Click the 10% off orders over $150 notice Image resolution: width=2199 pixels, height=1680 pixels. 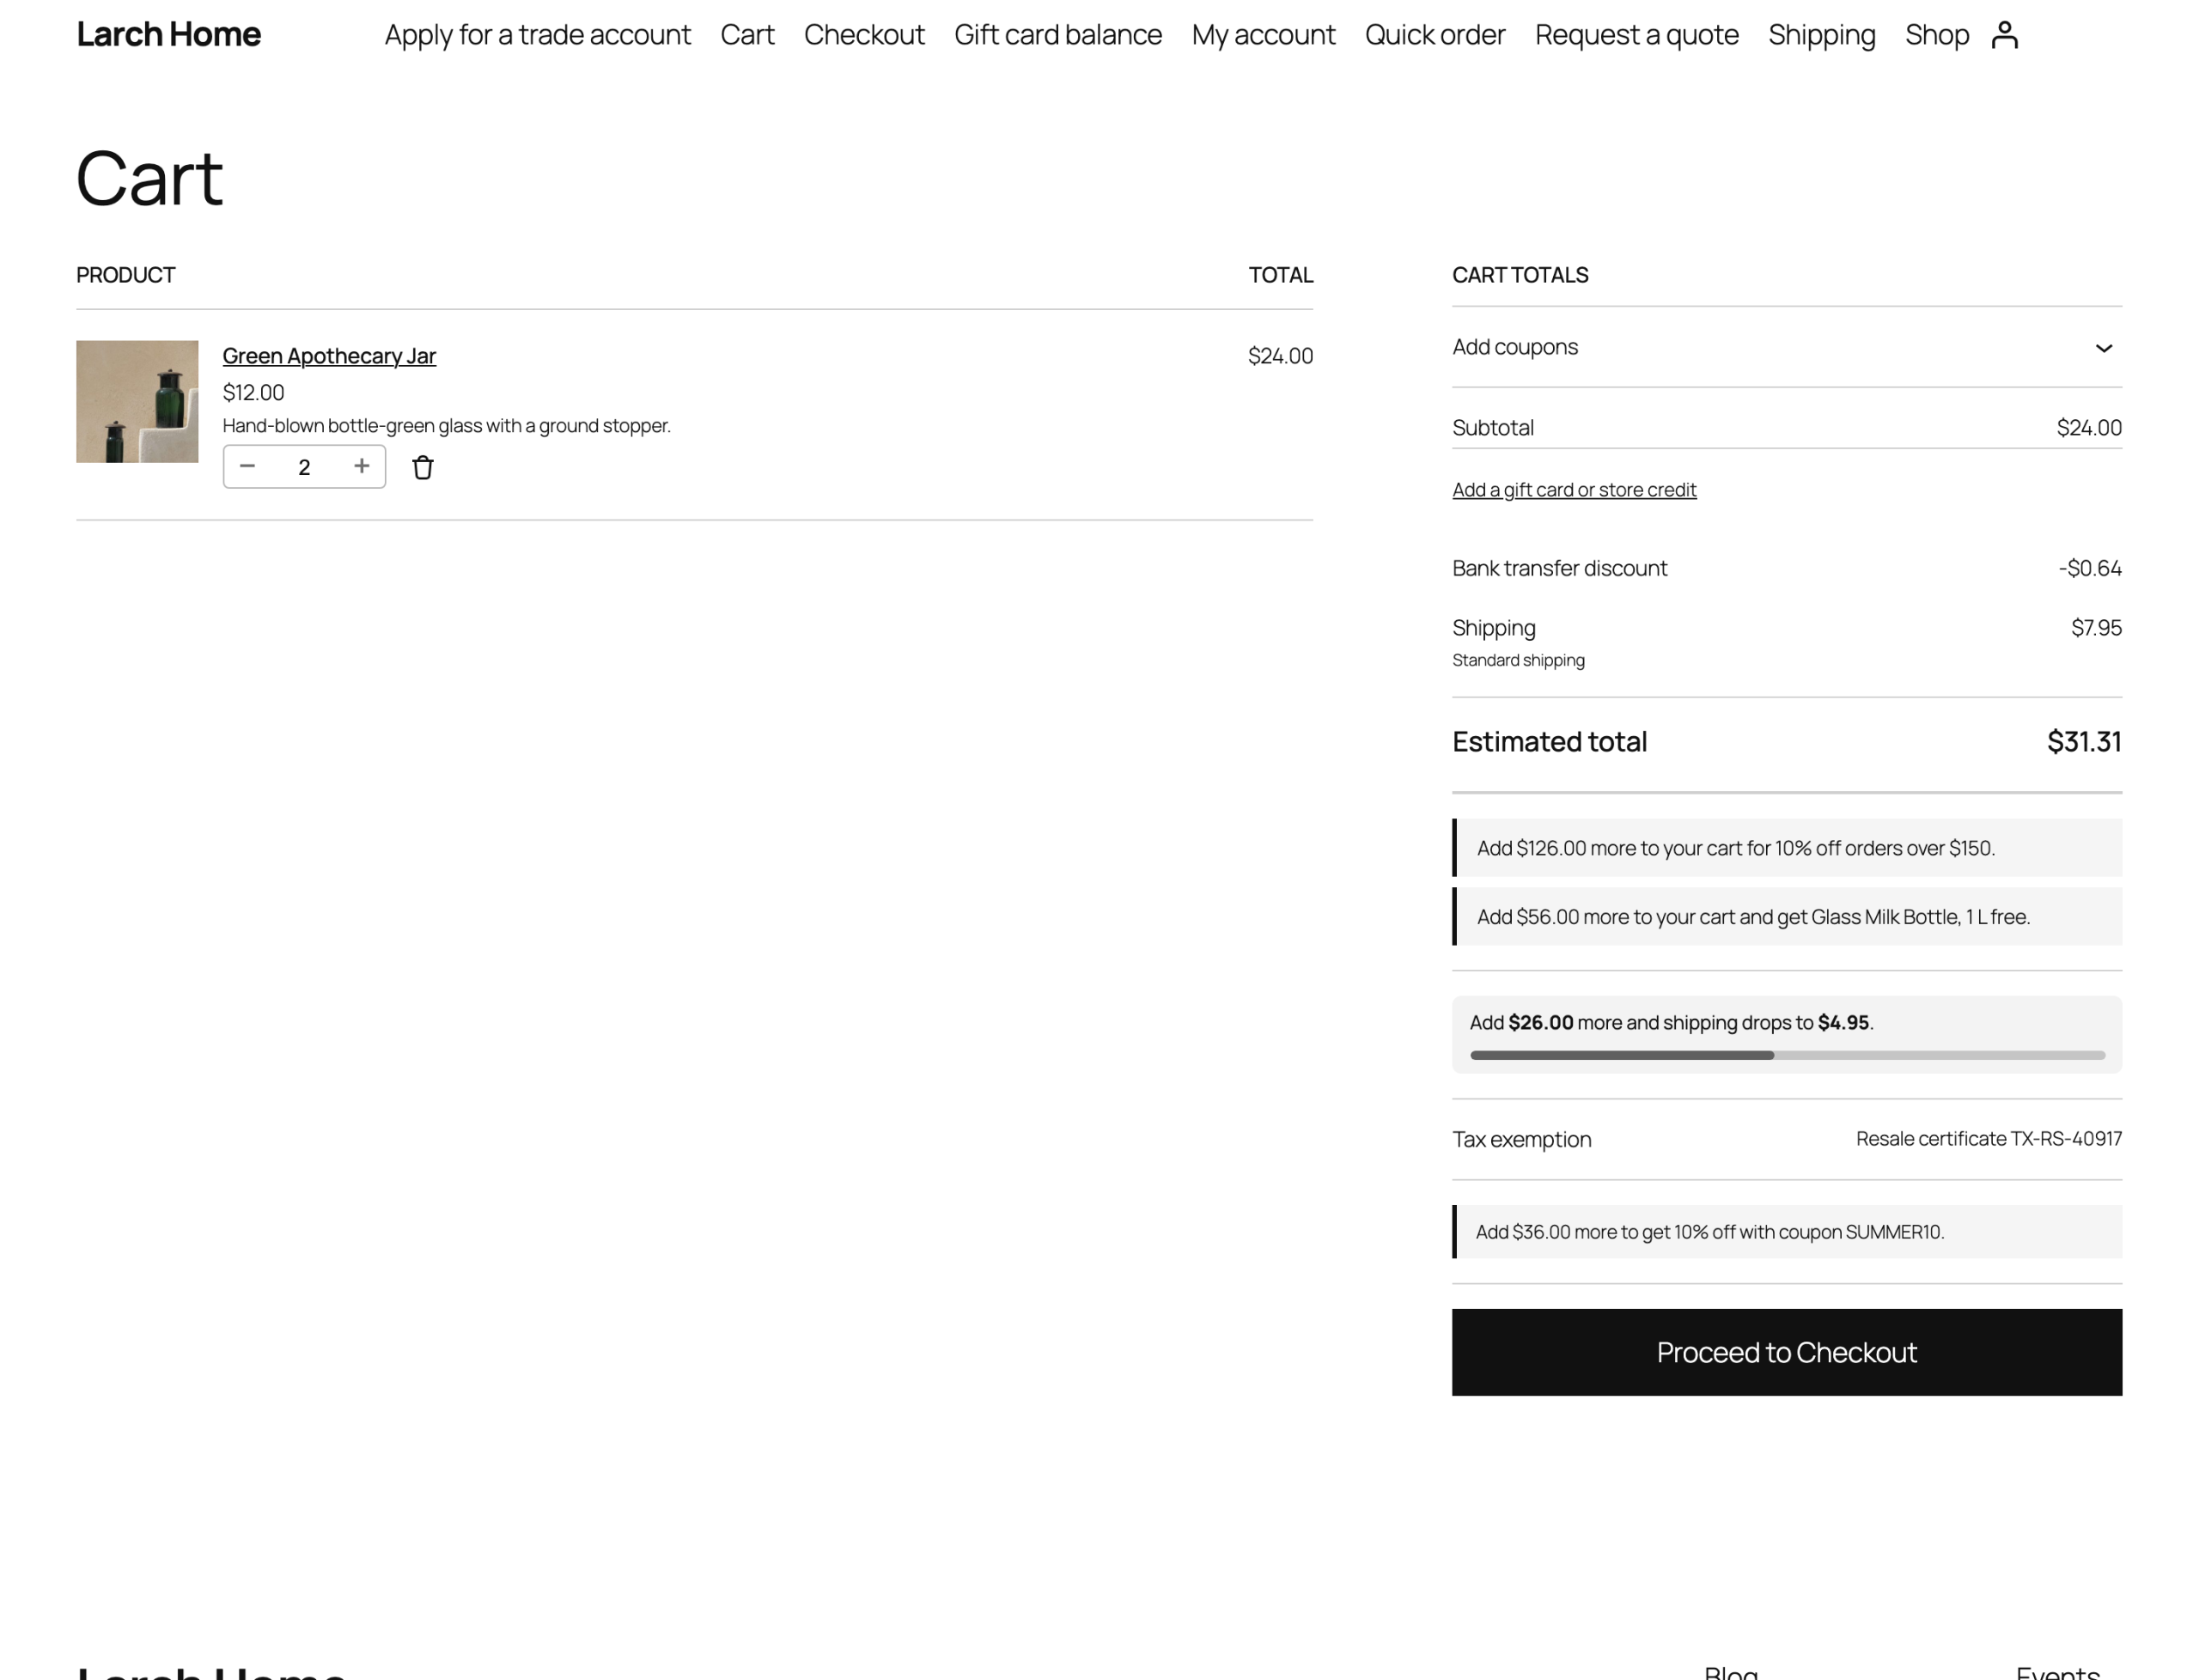pyautogui.click(x=1786, y=848)
